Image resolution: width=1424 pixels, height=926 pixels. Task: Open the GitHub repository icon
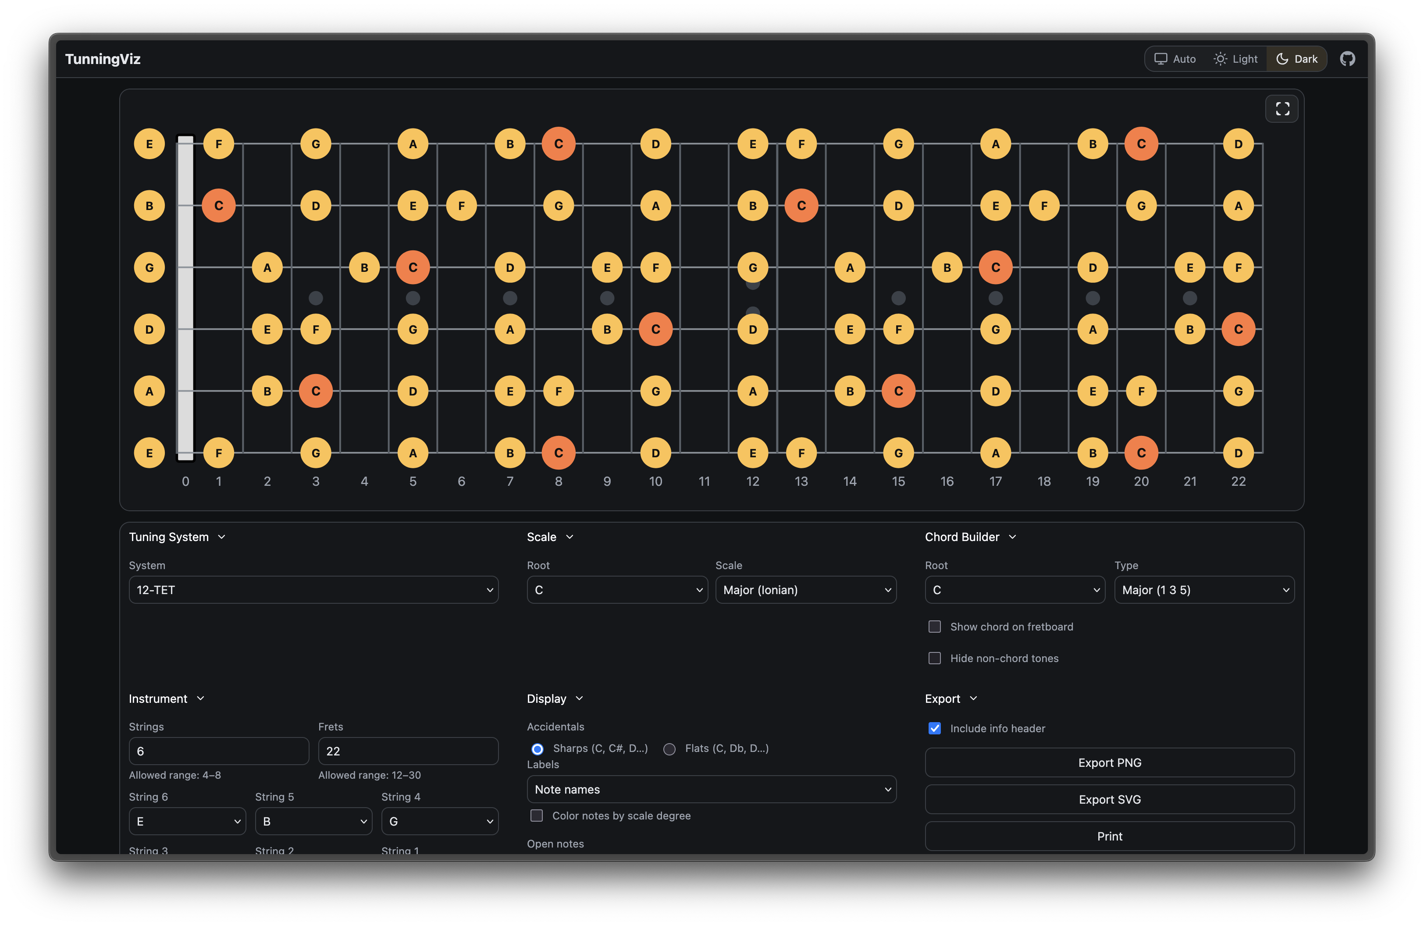1347,59
